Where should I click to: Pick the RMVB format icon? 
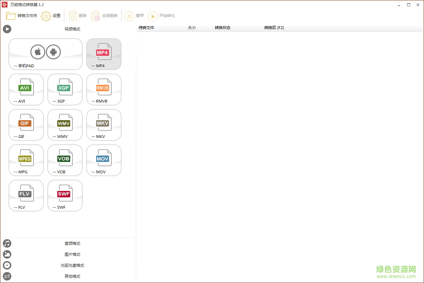pyautogui.click(x=104, y=89)
